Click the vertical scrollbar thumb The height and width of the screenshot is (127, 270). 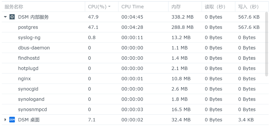[267, 44]
